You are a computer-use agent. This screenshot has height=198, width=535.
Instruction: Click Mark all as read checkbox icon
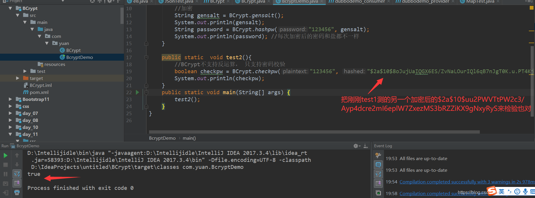378,193
